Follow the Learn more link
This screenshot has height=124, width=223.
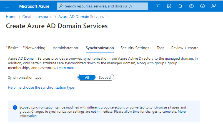pyautogui.click(x=66, y=68)
